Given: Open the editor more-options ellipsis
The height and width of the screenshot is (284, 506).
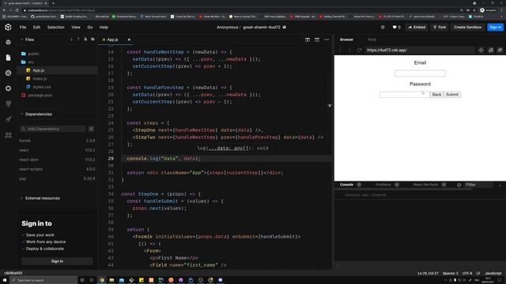Looking at the screenshot, I should [x=327, y=39].
